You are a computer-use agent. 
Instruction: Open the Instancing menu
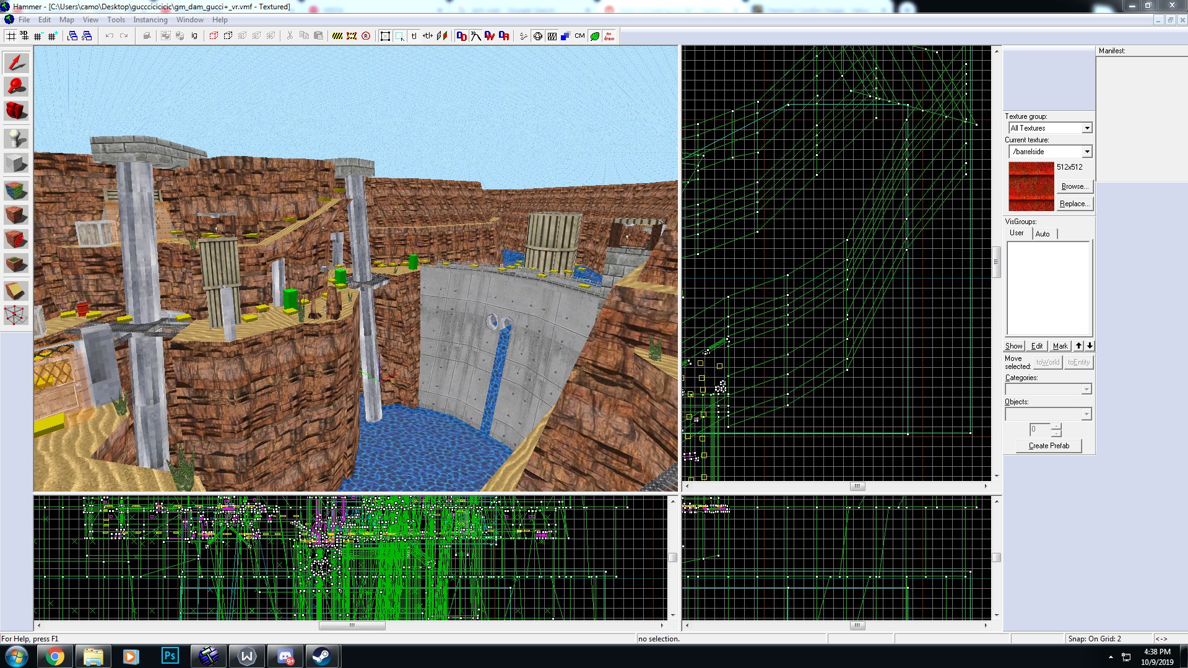[x=150, y=20]
